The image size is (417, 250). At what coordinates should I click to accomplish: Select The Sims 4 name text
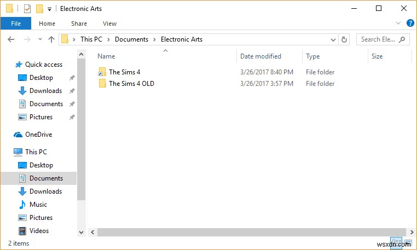[x=124, y=72]
